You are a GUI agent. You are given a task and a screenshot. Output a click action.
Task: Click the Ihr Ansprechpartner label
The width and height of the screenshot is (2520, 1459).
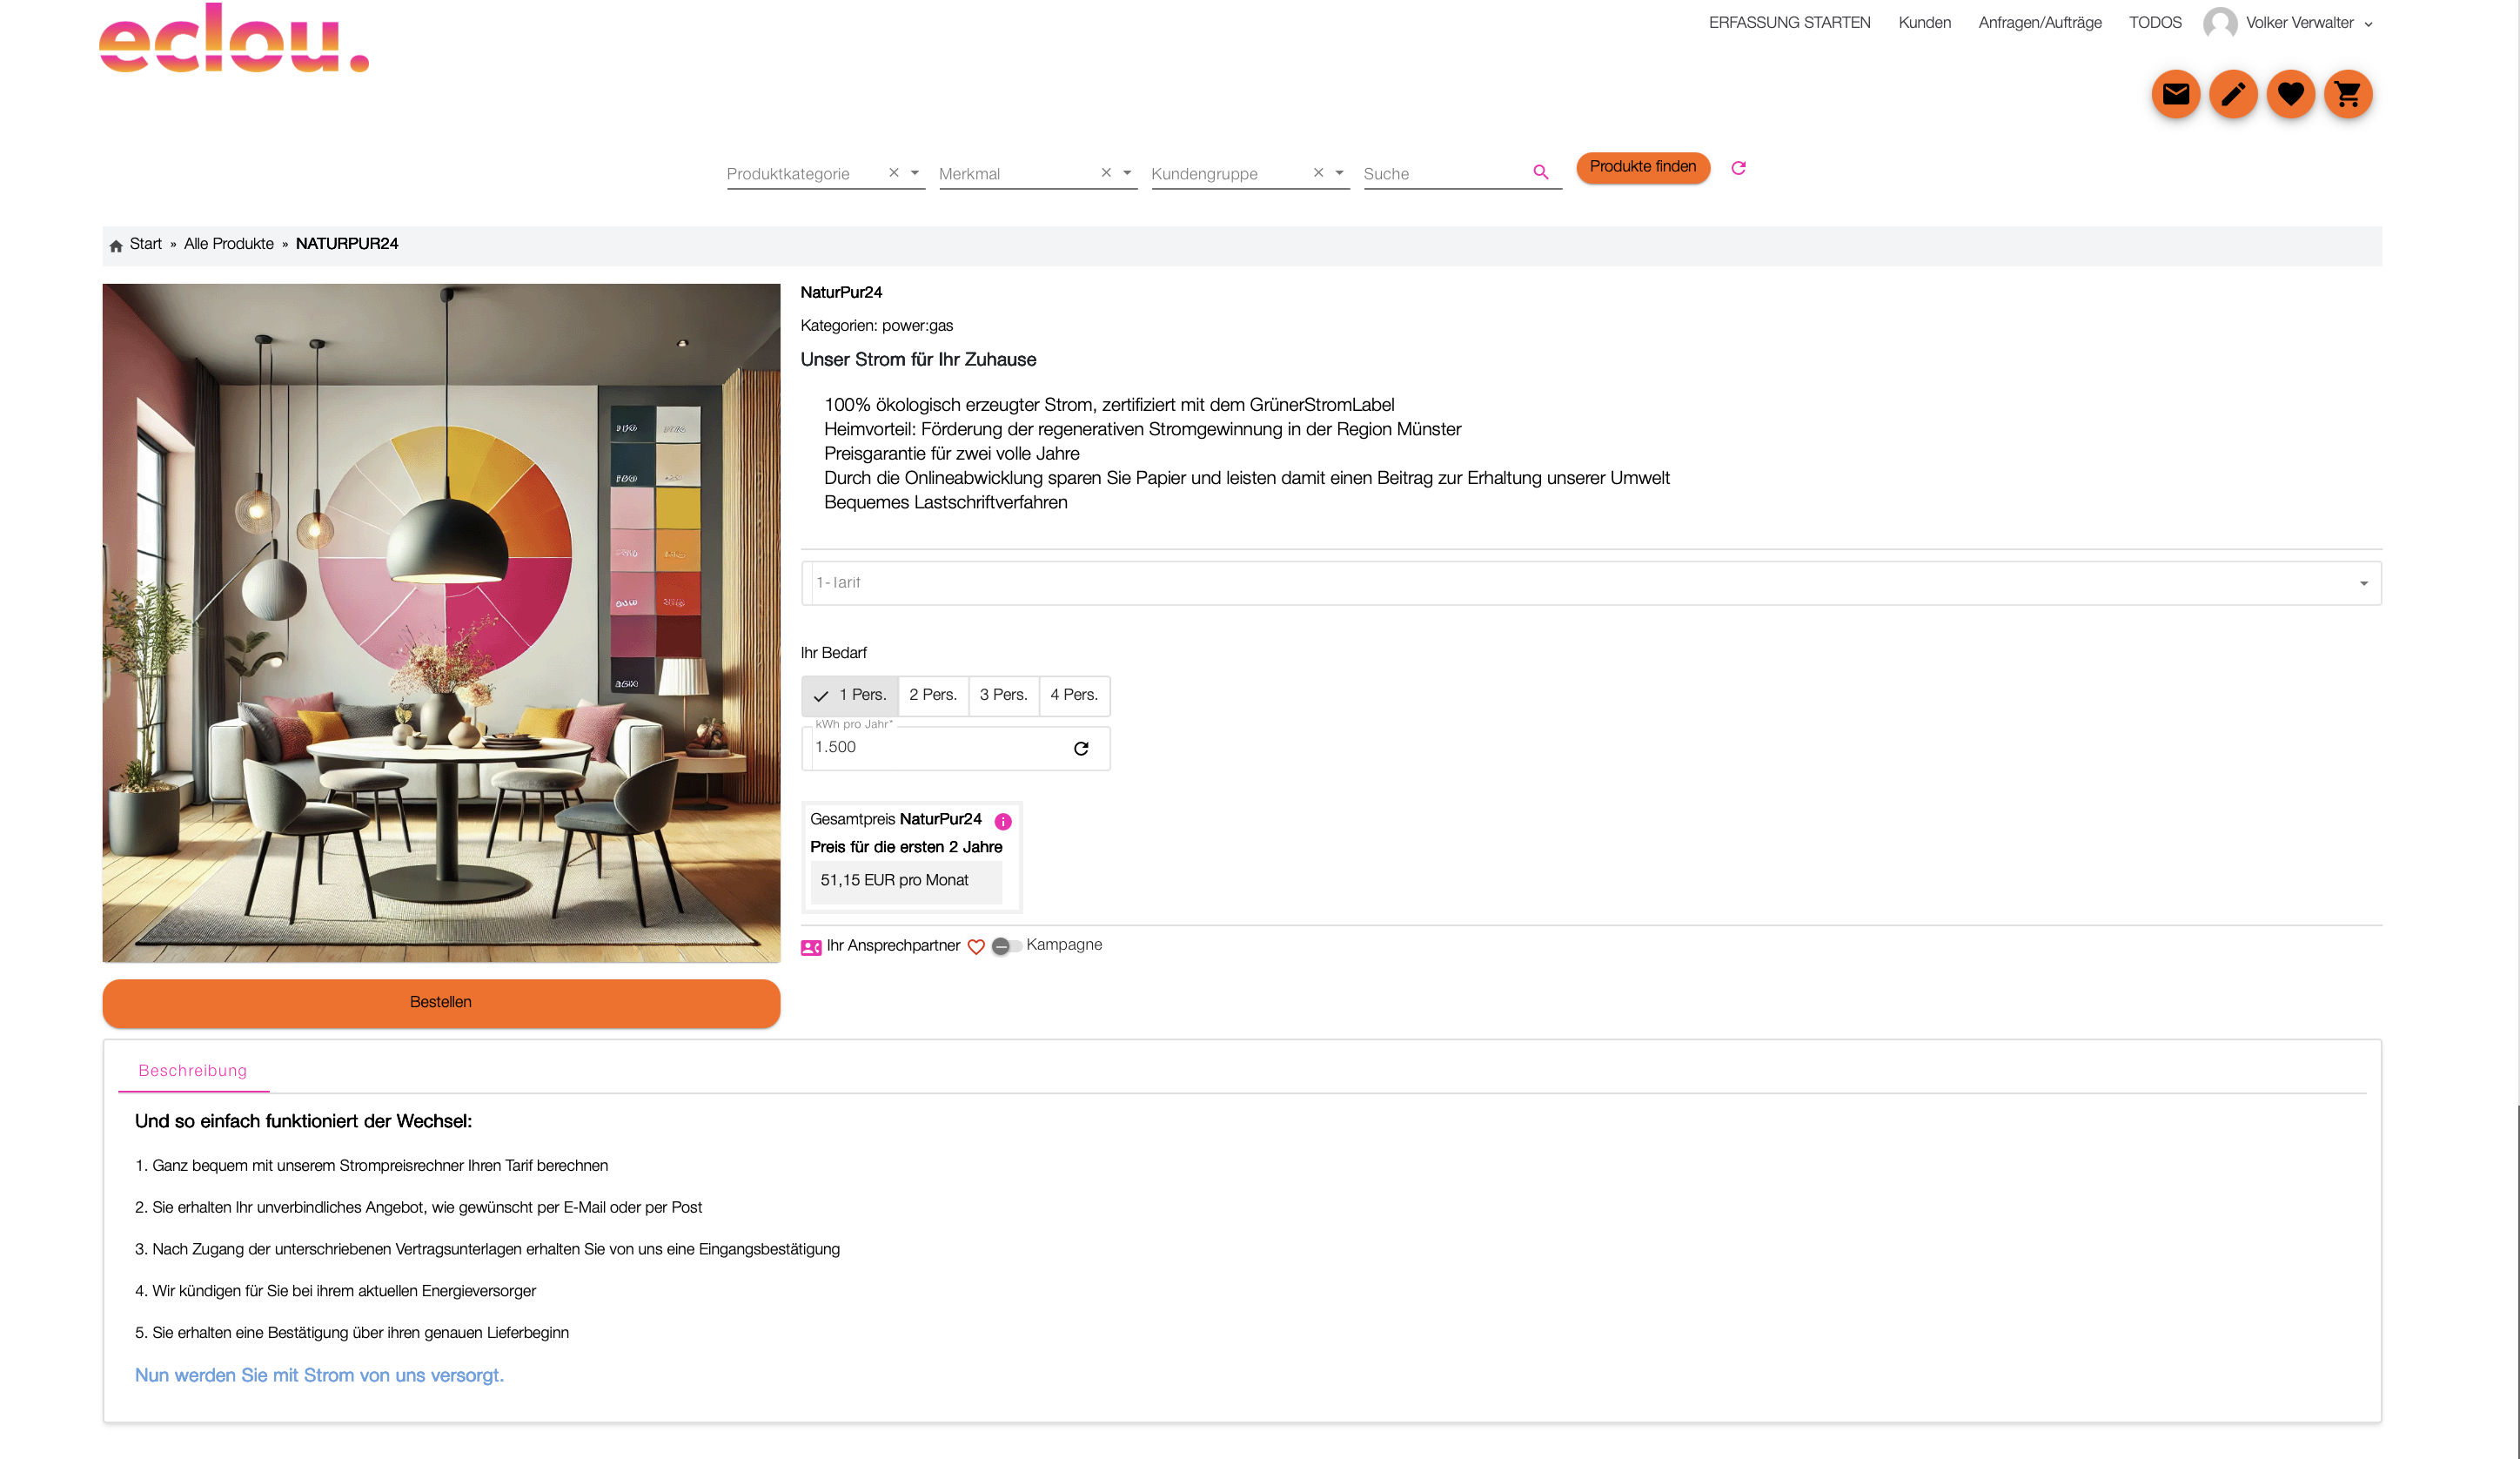pos(893,945)
